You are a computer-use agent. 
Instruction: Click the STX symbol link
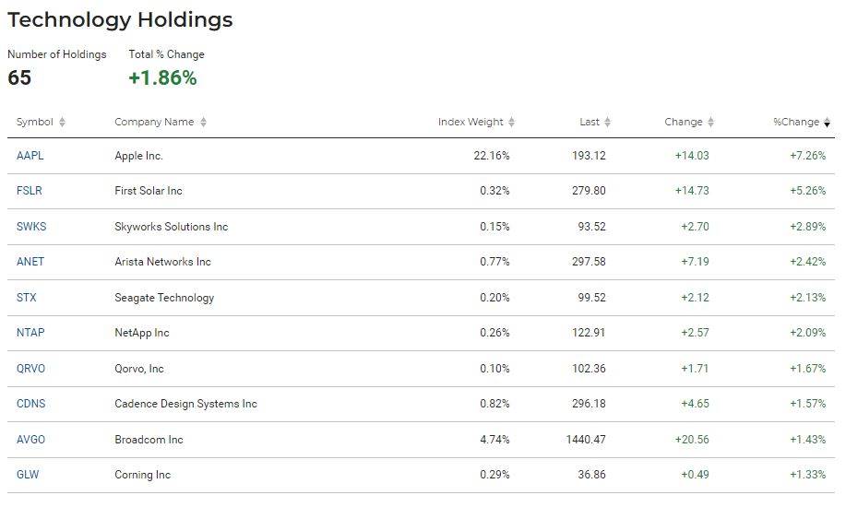click(27, 297)
